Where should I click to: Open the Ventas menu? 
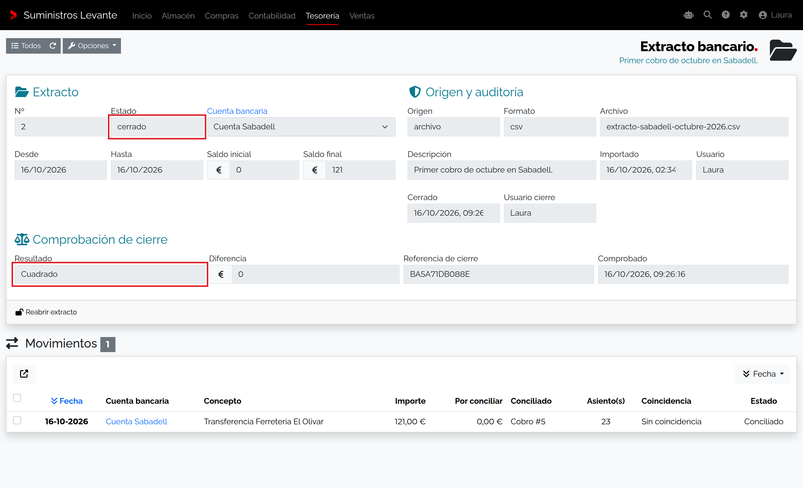coord(362,16)
